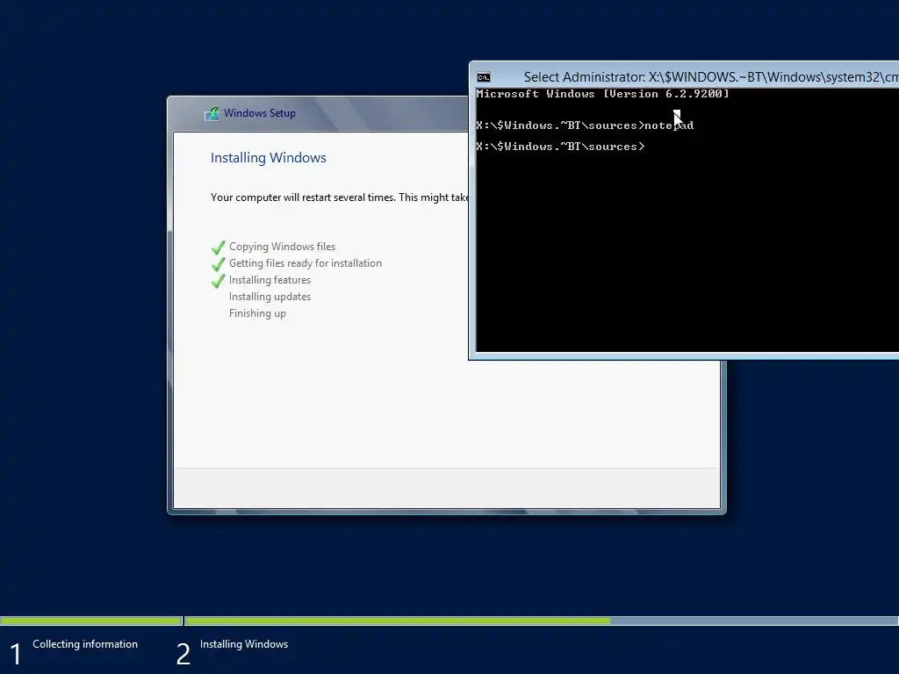The image size is (899, 674).
Task: Click the 'Finishing up' step text
Action: click(x=257, y=313)
